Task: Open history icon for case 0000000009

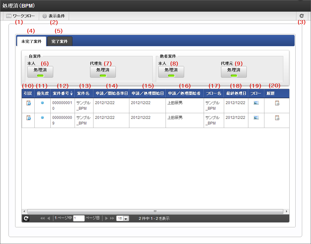Action: 277,118
